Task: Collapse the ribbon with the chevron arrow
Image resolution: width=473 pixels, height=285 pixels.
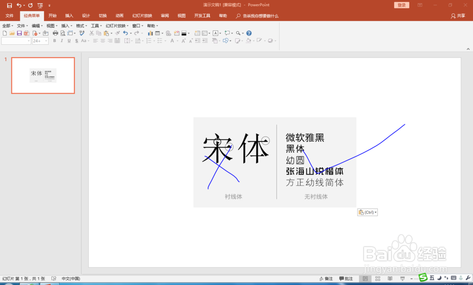Action: 468,49
